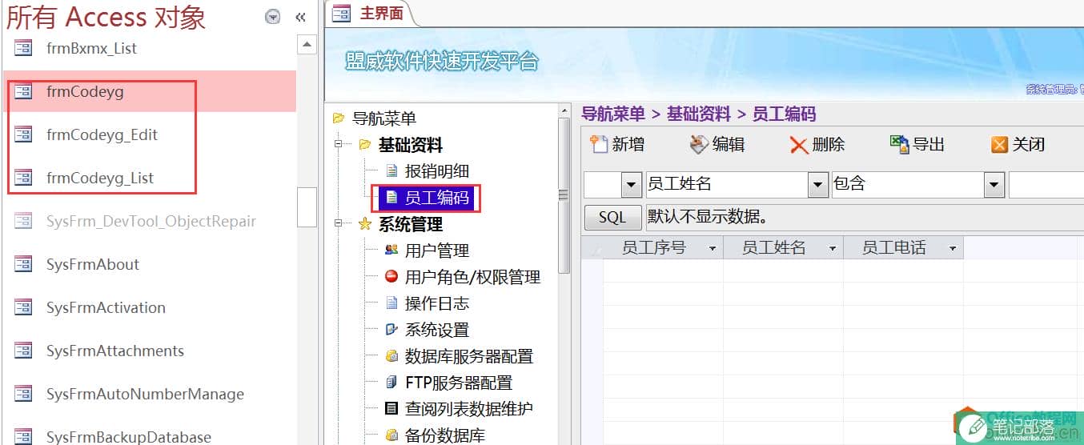The width and height of the screenshot is (1084, 445).
Task: Click the SQL button
Action: [612, 217]
